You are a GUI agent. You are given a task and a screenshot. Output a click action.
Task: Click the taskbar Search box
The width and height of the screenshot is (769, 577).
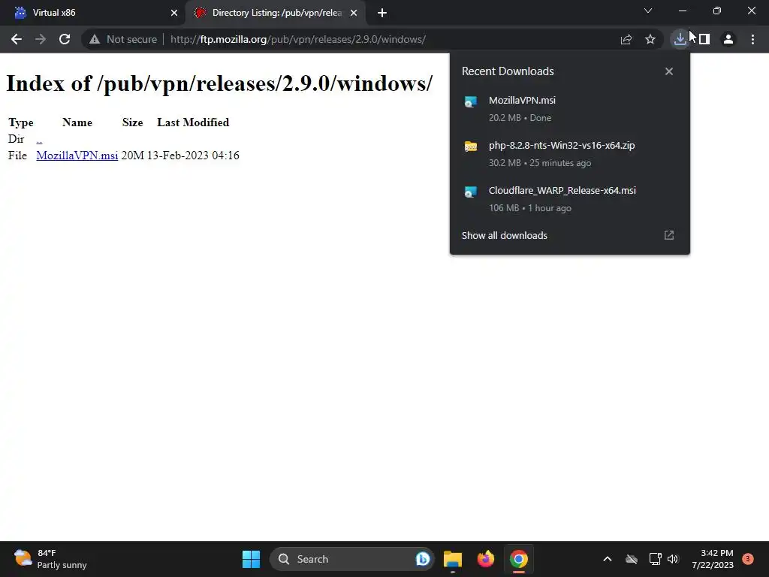(351, 559)
